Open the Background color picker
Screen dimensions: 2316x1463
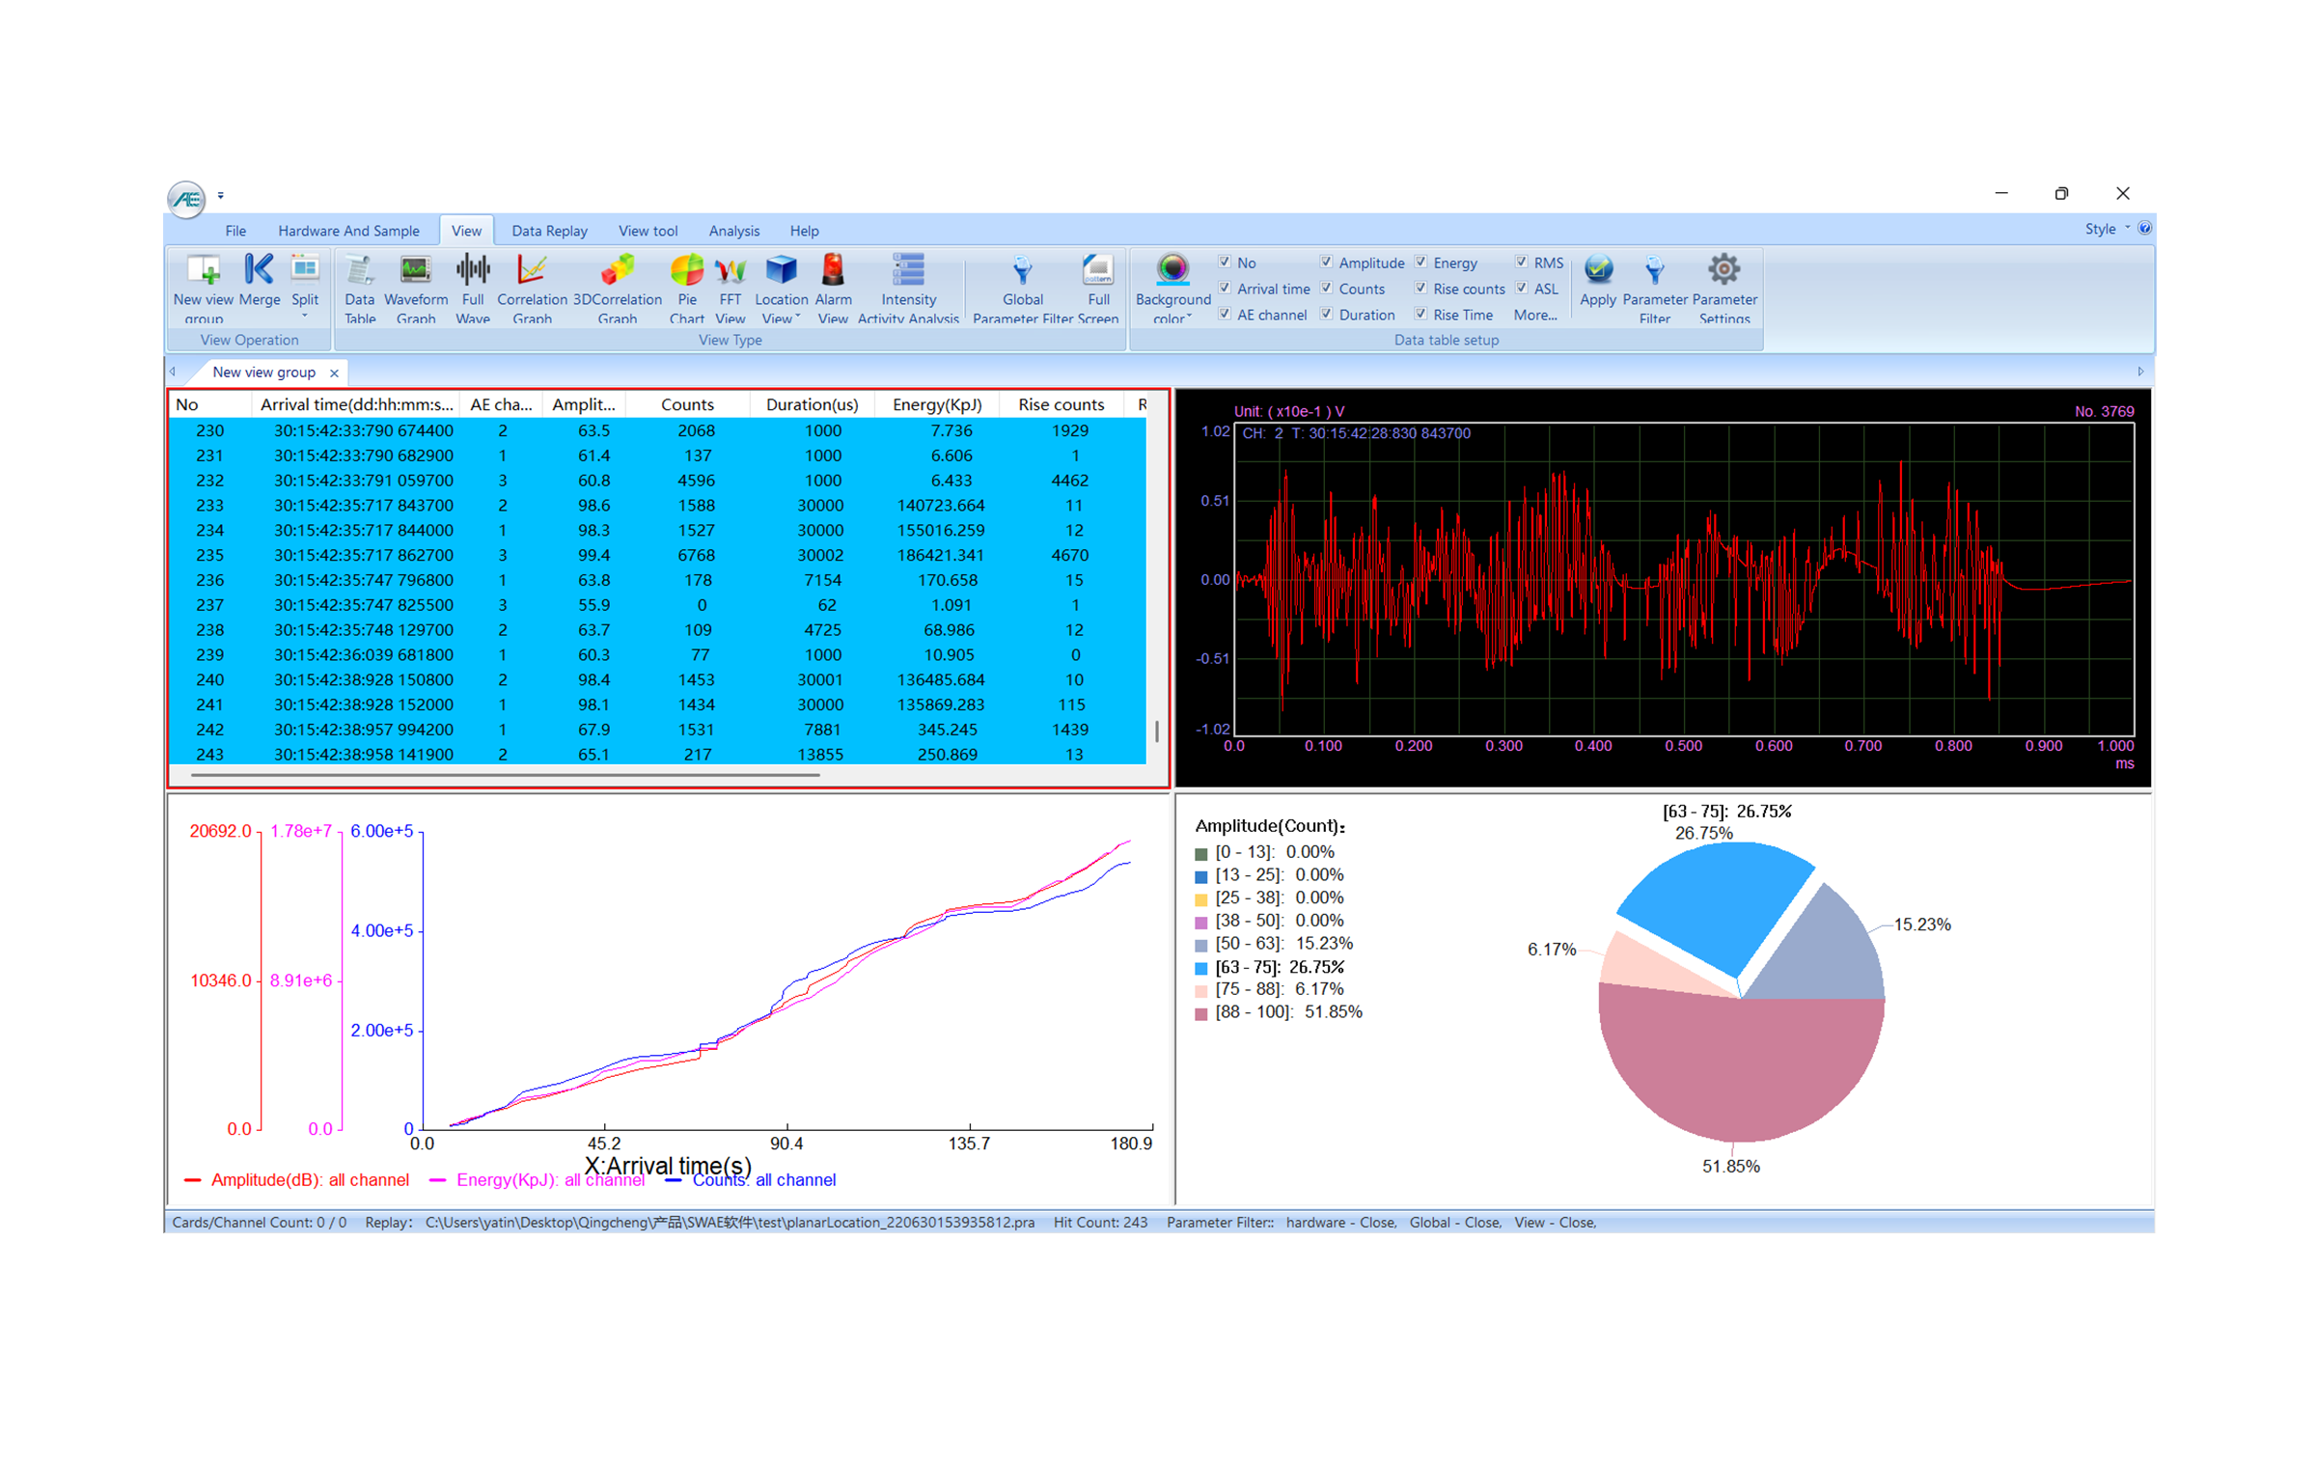point(1172,270)
